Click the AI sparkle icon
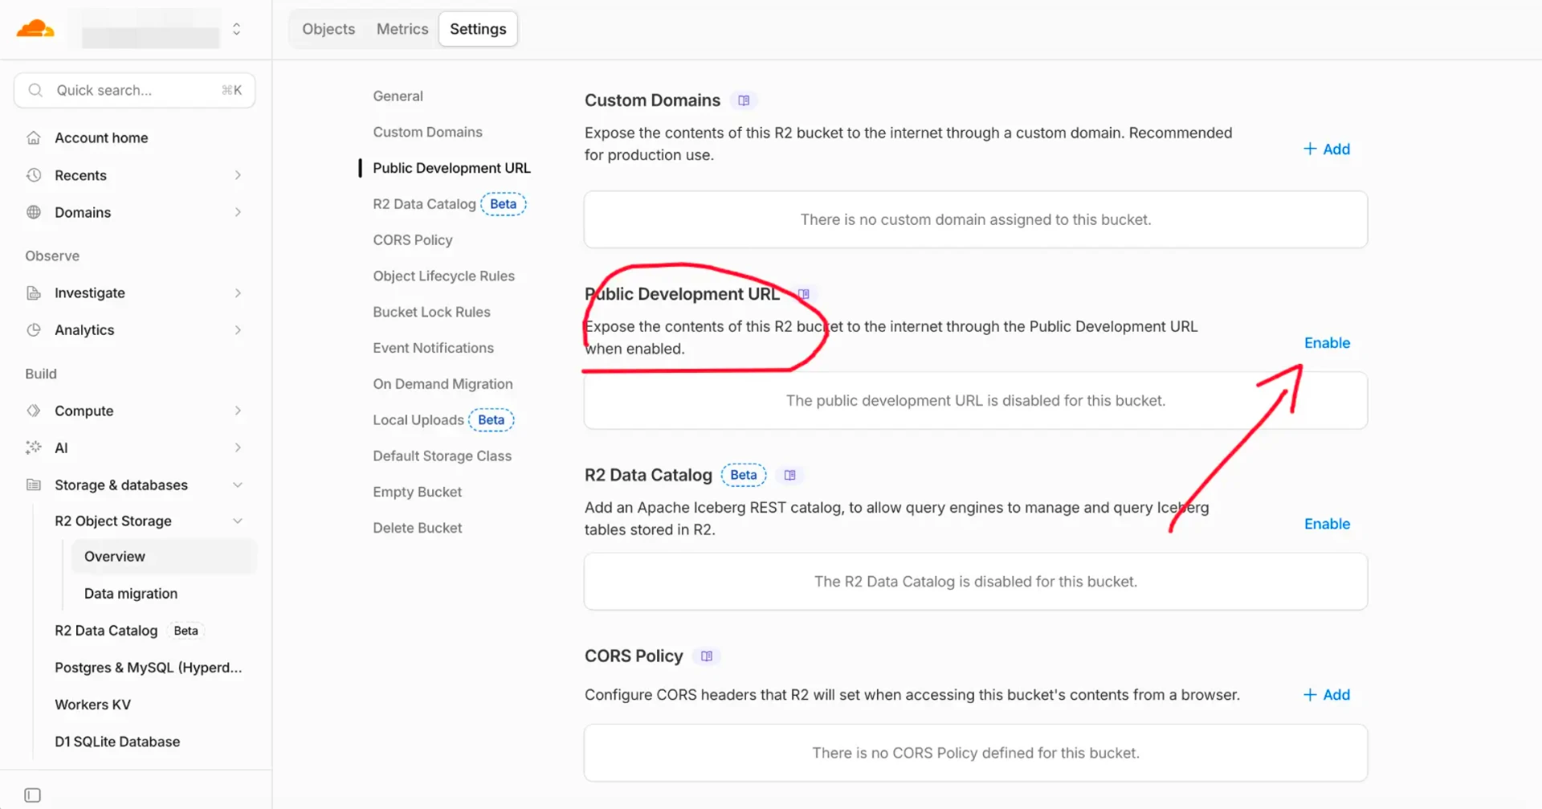The image size is (1542, 809). 34,447
